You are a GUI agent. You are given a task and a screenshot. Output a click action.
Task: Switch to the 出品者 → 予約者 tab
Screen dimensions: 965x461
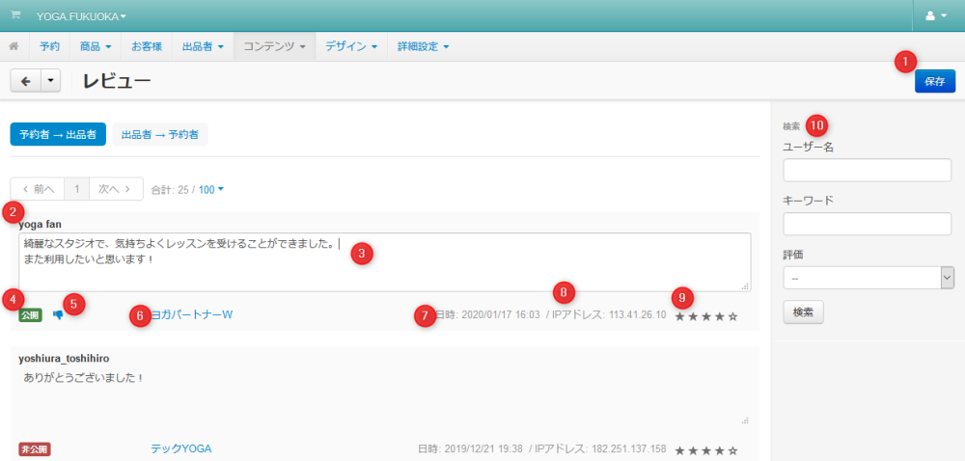(x=160, y=134)
